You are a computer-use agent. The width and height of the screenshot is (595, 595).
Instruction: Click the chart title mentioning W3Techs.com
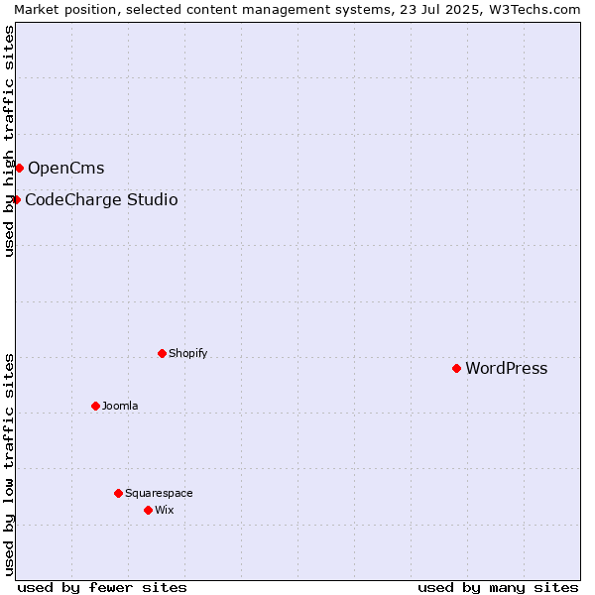[x=297, y=10]
